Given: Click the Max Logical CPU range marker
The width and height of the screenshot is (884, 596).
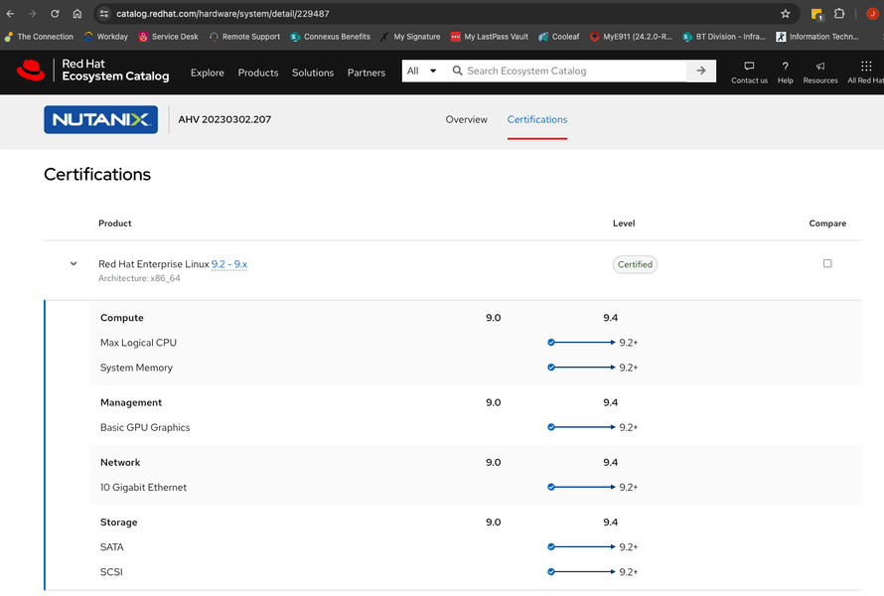Looking at the screenshot, I should (551, 342).
